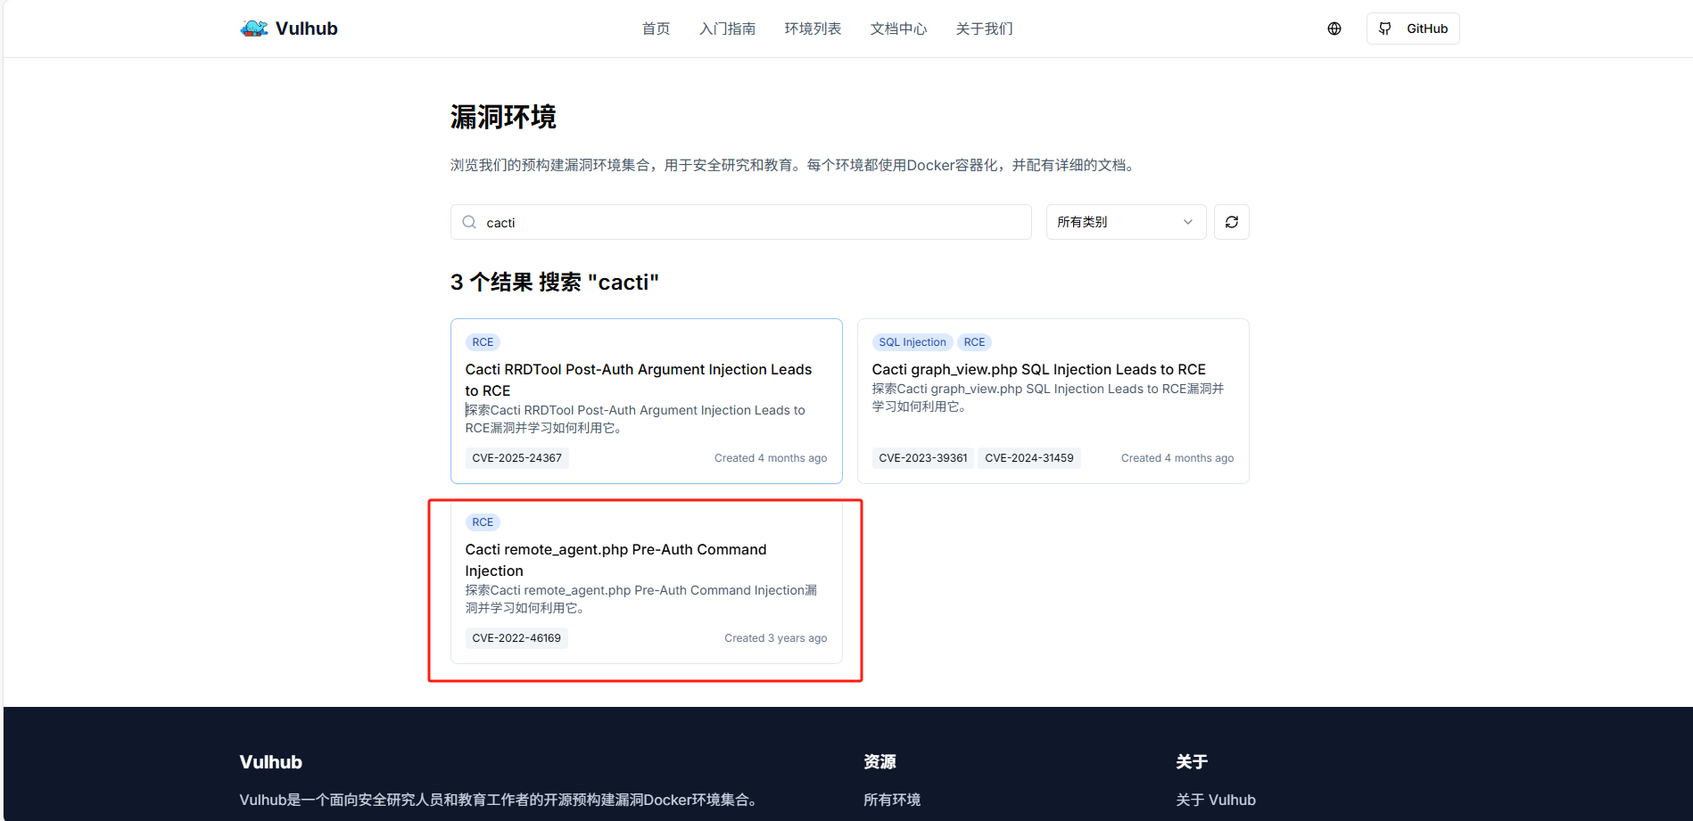Click the refresh icon beside category filter
The width and height of the screenshot is (1693, 821).
[1232, 222]
